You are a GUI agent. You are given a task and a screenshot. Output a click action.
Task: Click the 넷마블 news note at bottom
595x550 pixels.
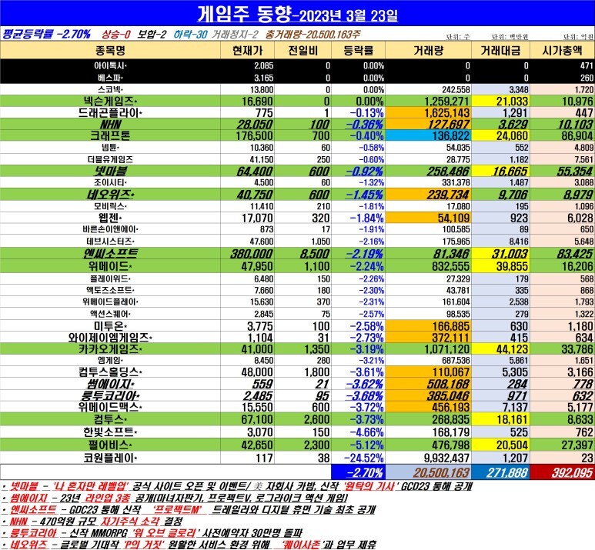[237, 486]
